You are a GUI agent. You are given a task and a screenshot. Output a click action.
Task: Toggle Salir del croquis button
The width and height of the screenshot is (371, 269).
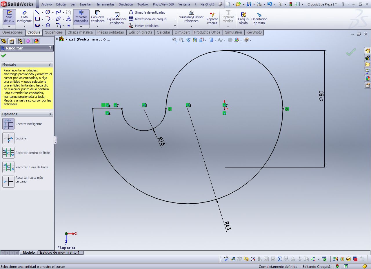tap(9, 16)
